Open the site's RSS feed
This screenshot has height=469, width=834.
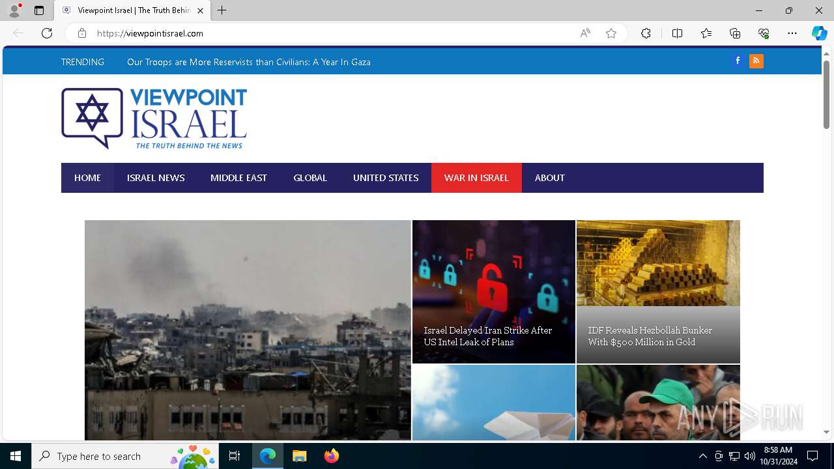click(x=756, y=61)
